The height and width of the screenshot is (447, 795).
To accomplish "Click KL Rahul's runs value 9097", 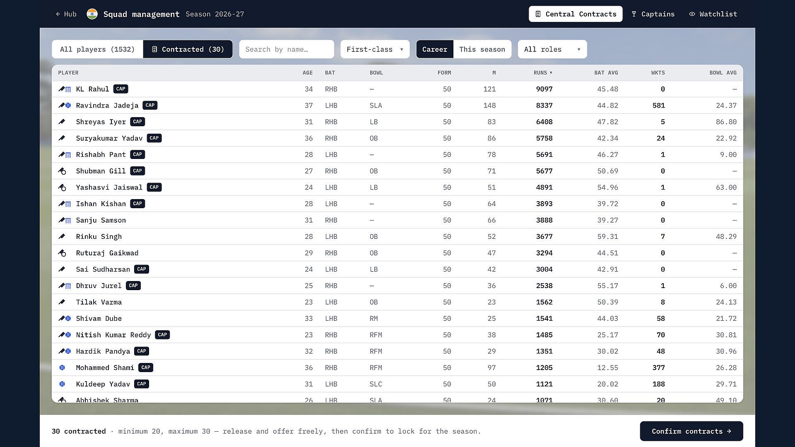I will pyautogui.click(x=544, y=89).
